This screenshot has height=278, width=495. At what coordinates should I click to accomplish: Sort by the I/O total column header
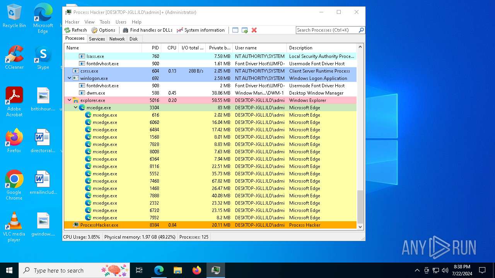tap(192, 48)
